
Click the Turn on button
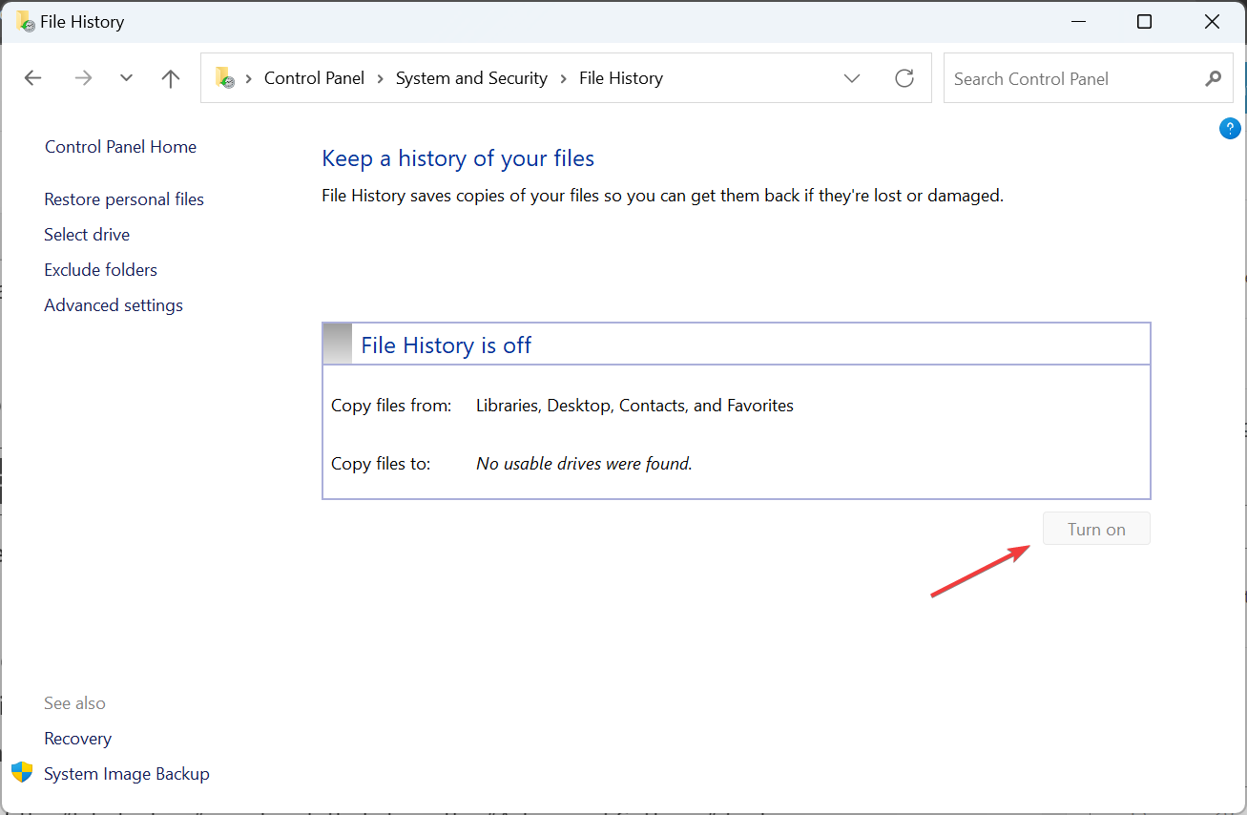tap(1096, 530)
